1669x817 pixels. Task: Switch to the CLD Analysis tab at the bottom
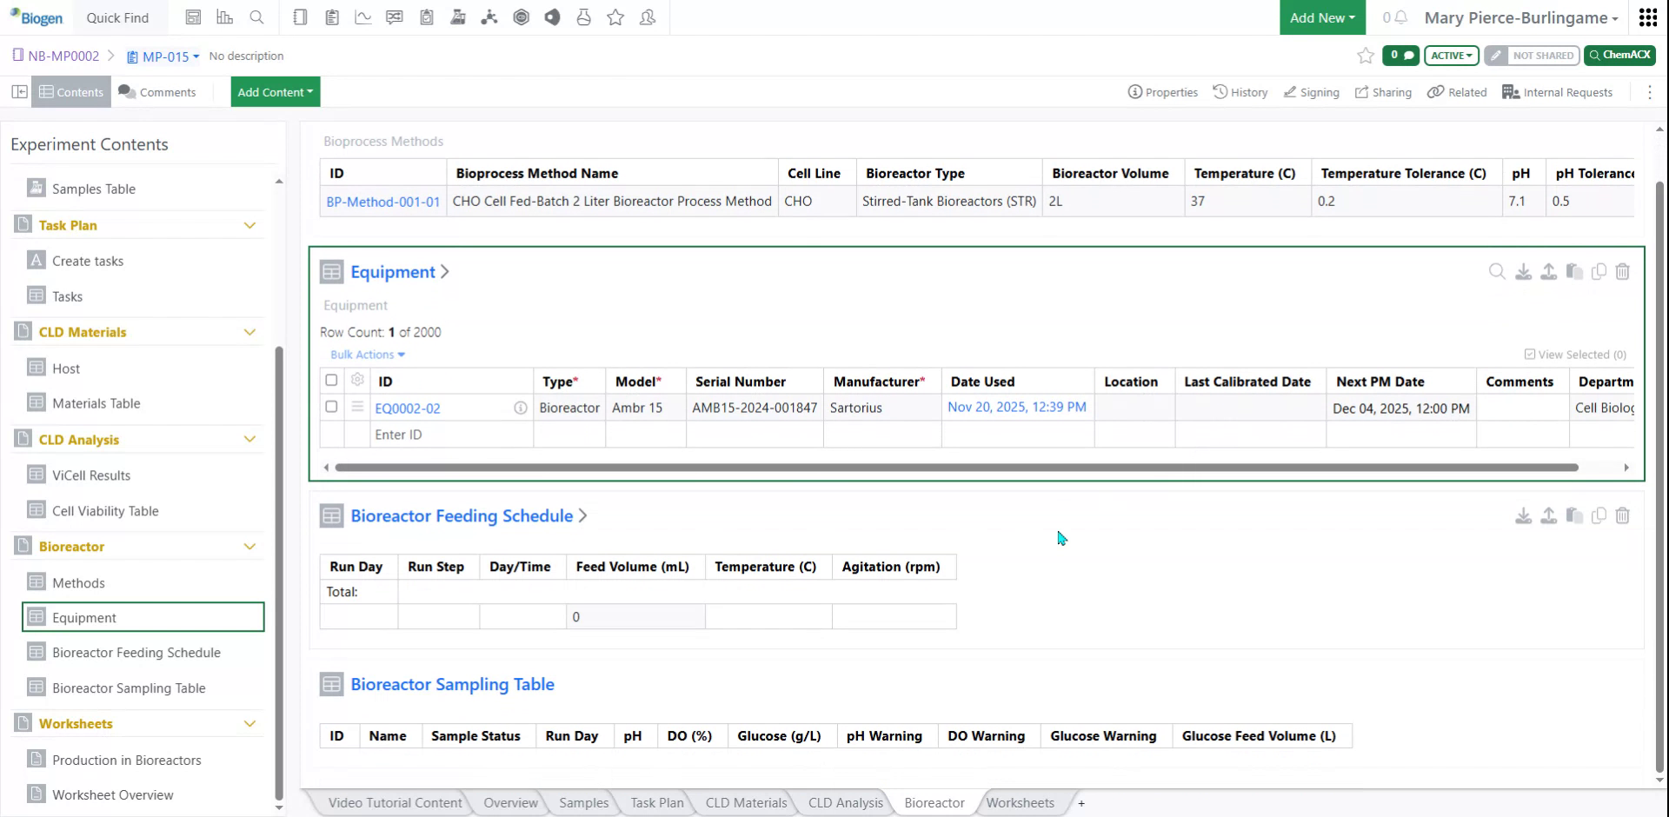[844, 802]
